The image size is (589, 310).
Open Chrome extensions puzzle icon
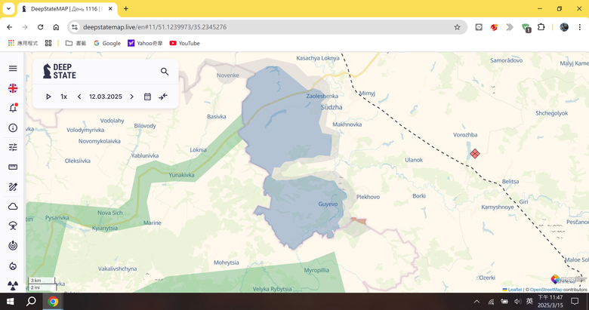[541, 27]
